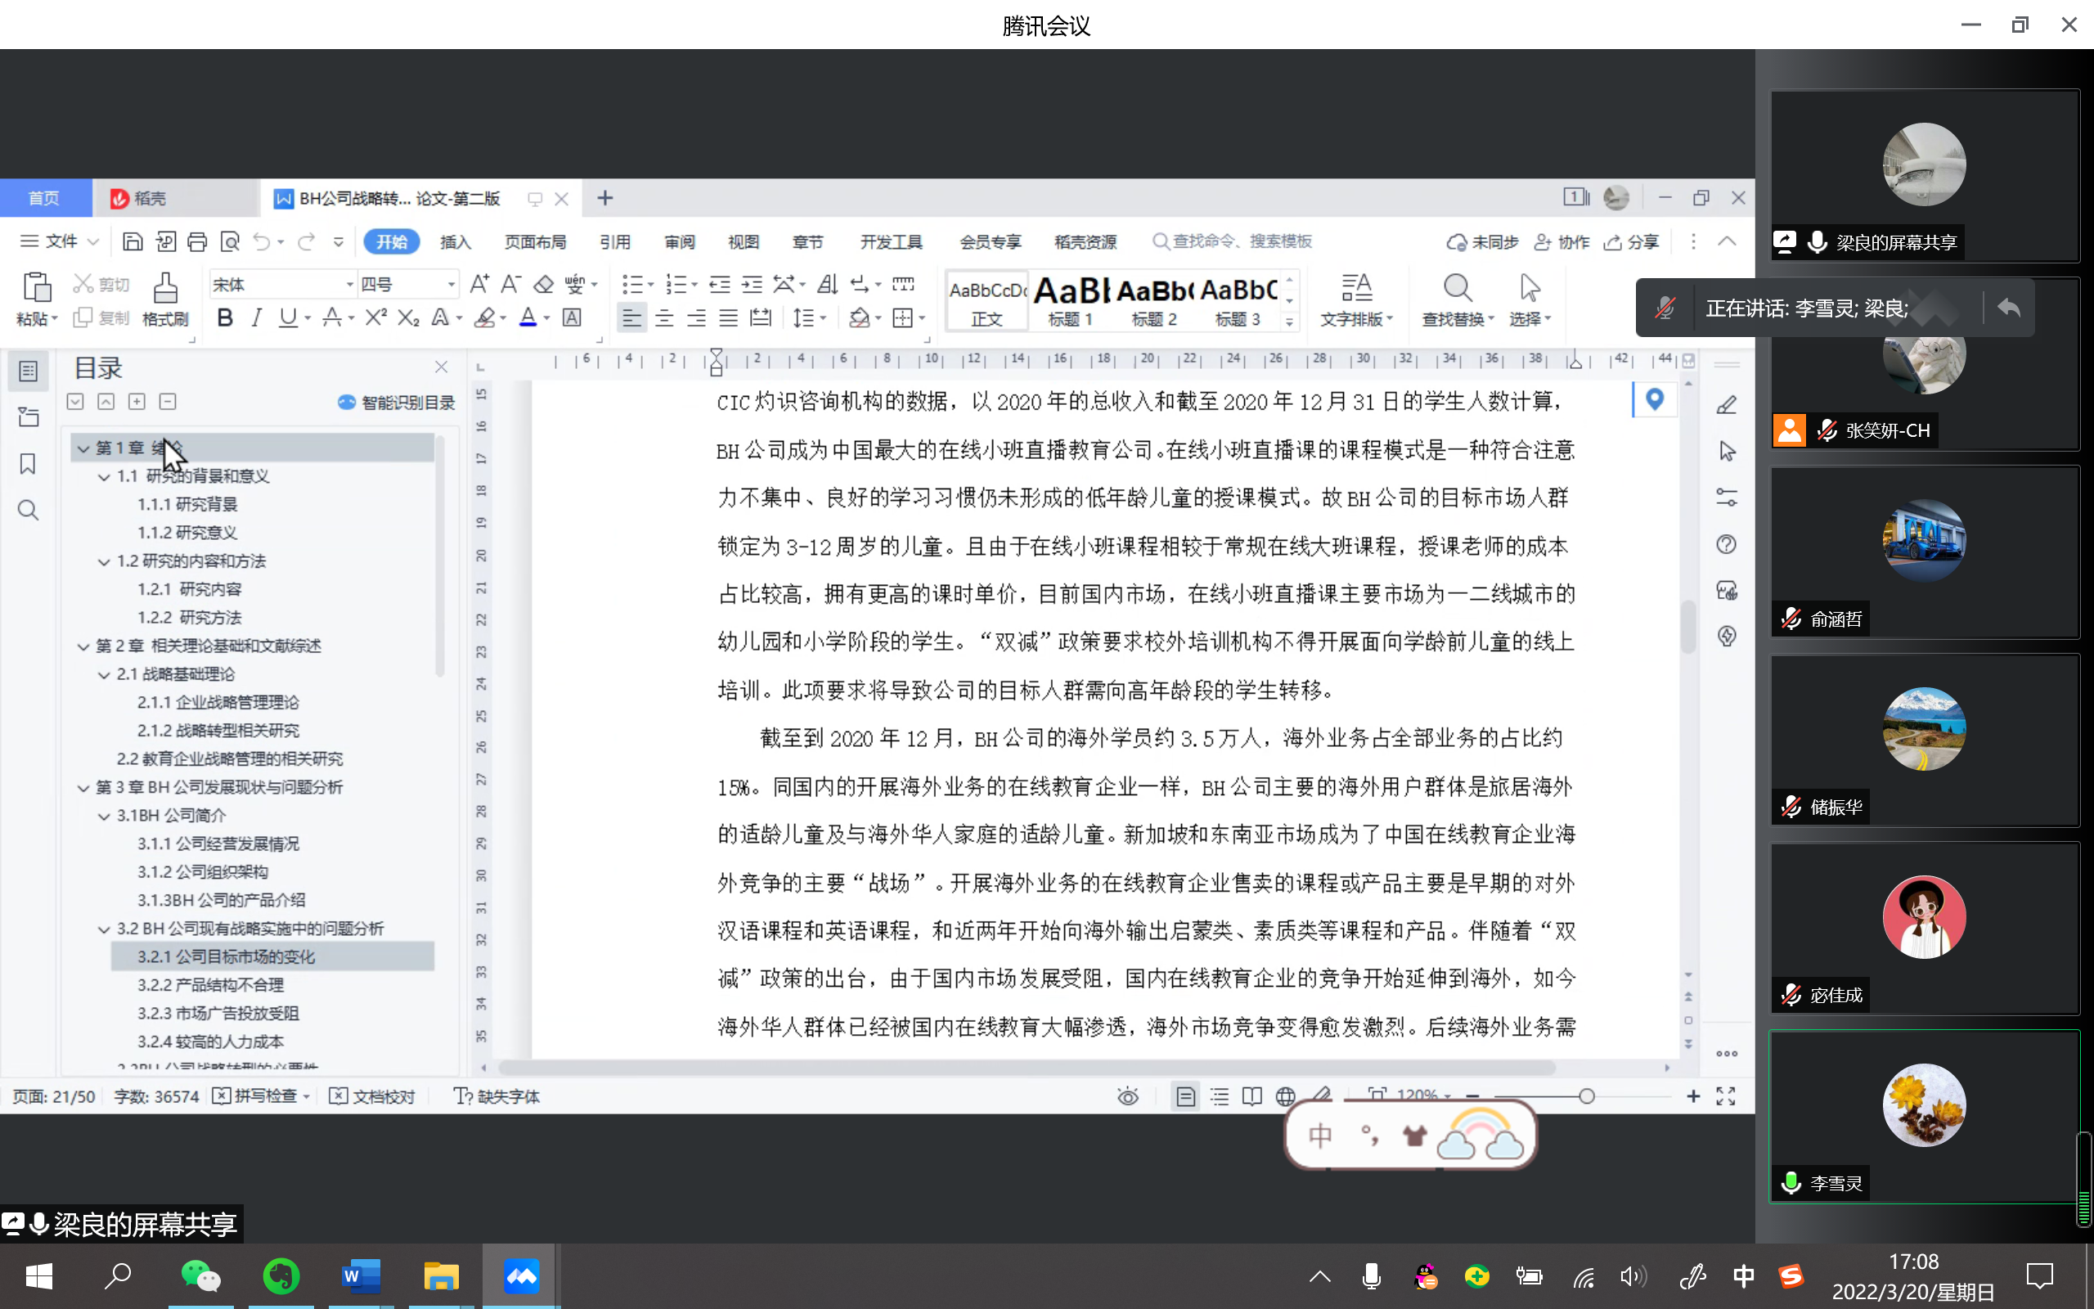Viewport: 2094px width, 1309px height.
Task: Open spell check (拼写检查) in status bar
Action: (260, 1096)
